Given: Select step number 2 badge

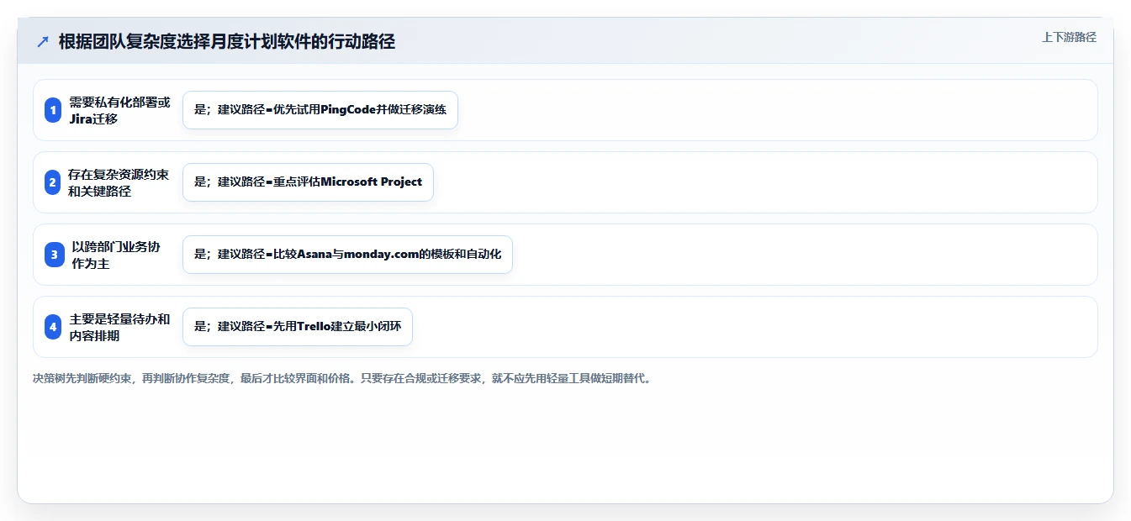Looking at the screenshot, I should click(53, 182).
